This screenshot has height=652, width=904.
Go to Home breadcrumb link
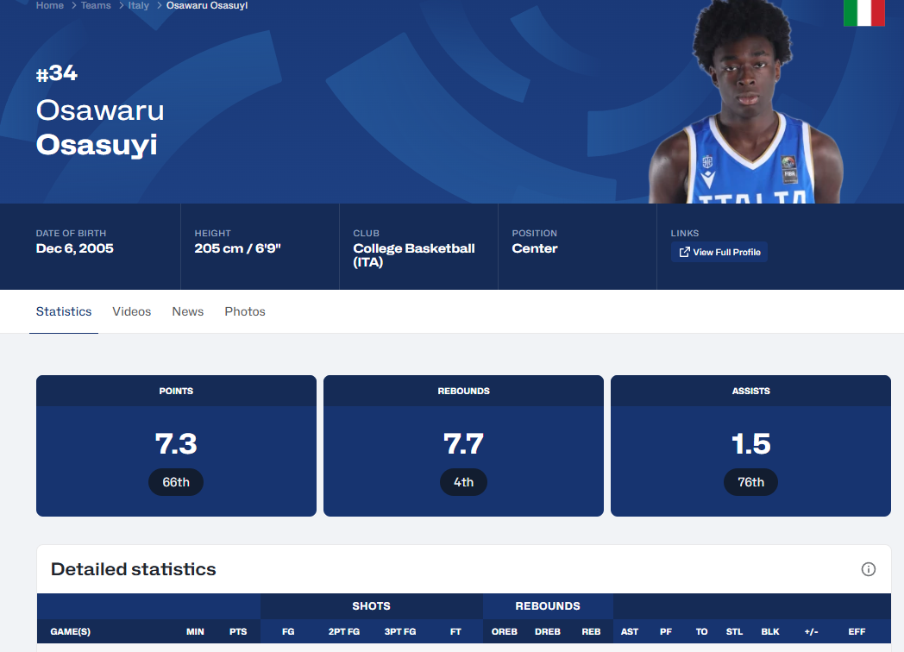tap(49, 5)
